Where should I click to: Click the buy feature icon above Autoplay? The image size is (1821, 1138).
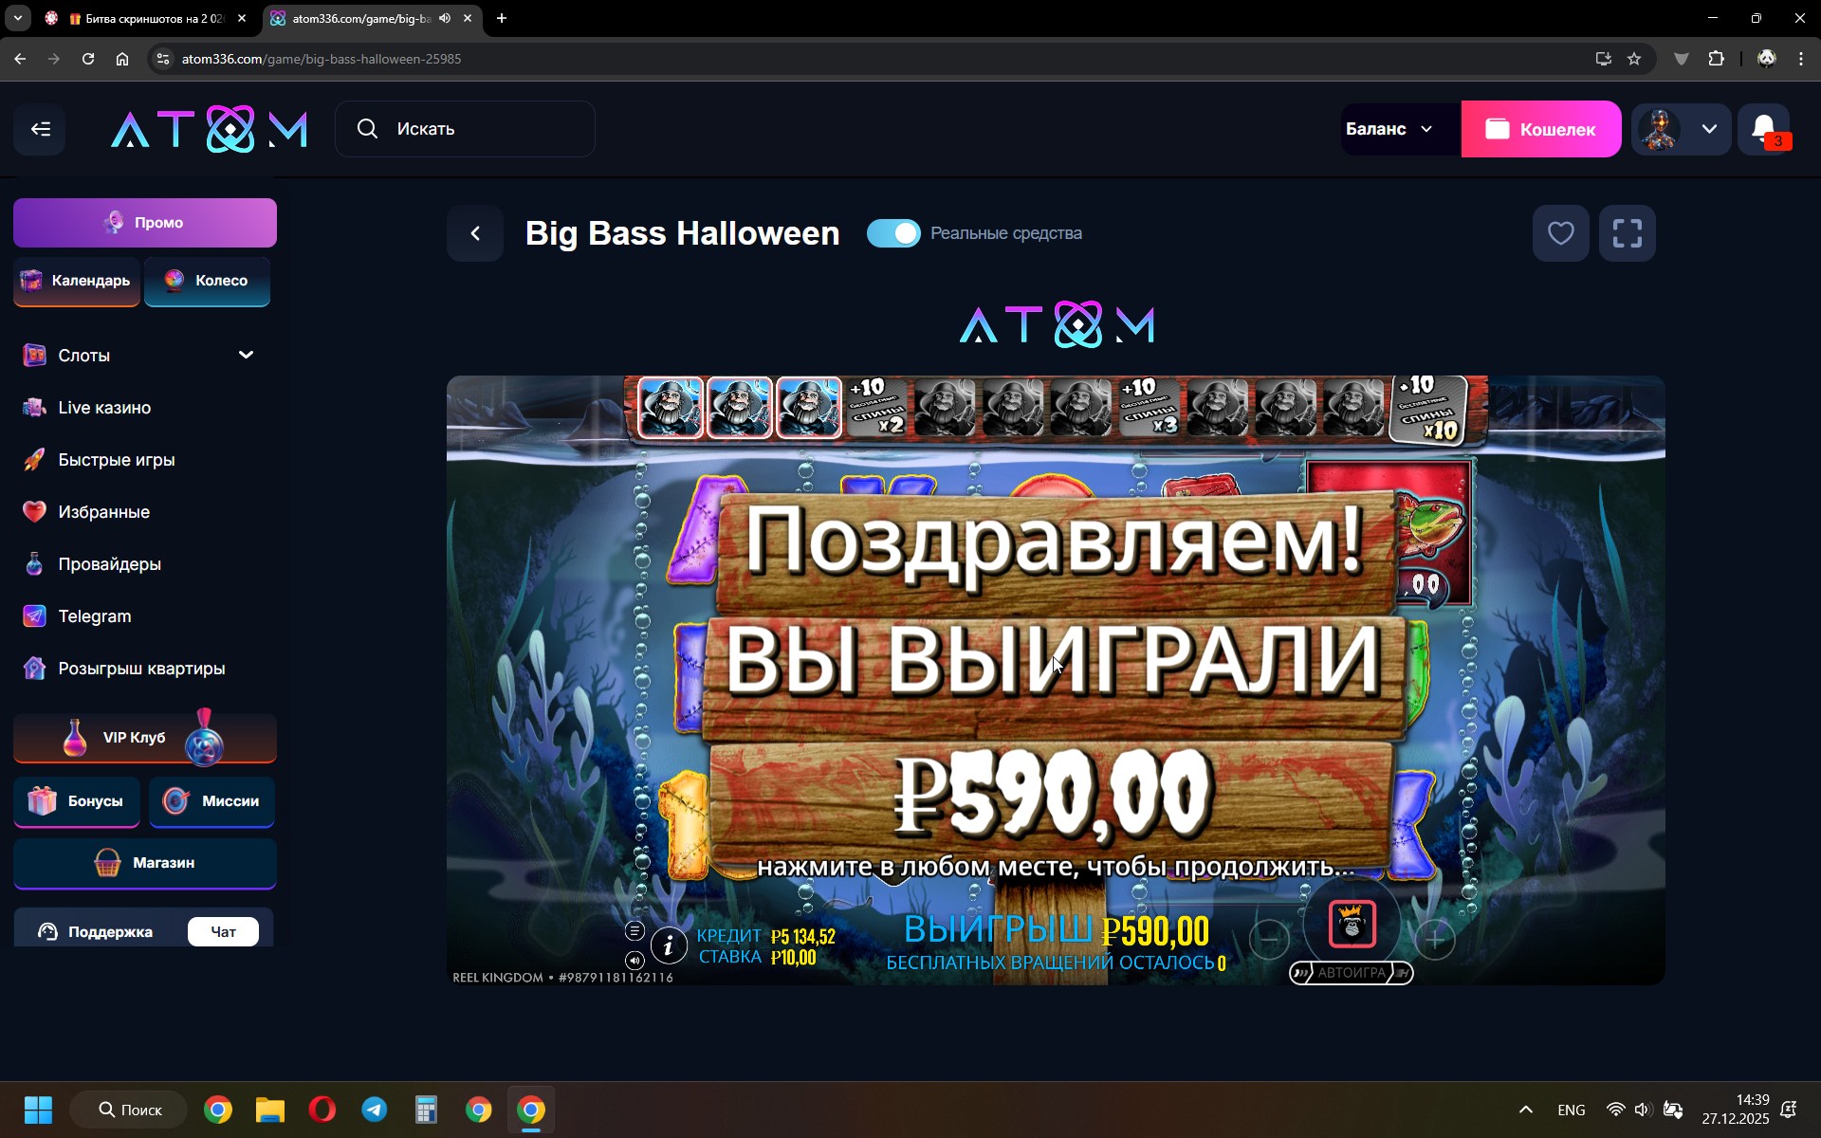1352,925
